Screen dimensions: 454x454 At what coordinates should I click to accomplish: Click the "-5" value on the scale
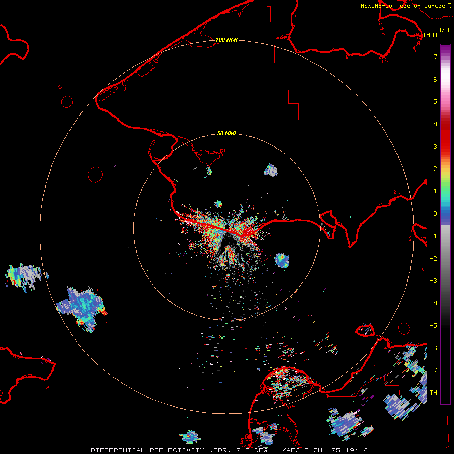click(433, 326)
